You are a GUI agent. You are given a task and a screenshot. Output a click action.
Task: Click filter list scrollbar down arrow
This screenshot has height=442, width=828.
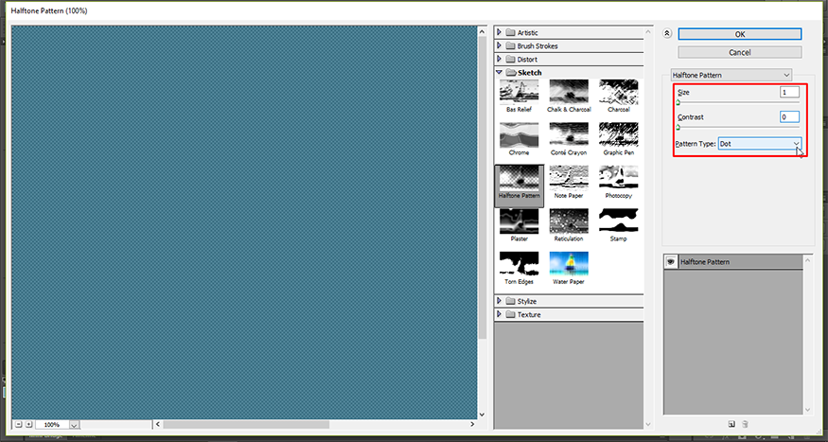649,424
